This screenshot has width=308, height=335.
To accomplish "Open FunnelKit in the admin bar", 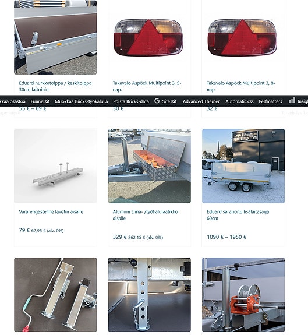I will click(40, 101).
